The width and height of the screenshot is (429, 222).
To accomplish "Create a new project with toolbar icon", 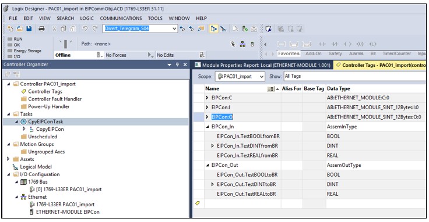I will [x=10, y=28].
